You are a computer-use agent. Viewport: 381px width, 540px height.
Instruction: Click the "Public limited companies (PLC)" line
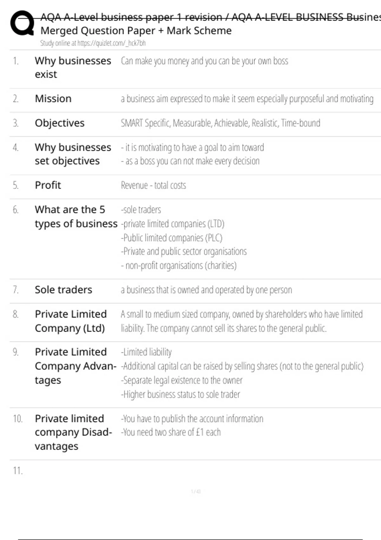tap(172, 238)
